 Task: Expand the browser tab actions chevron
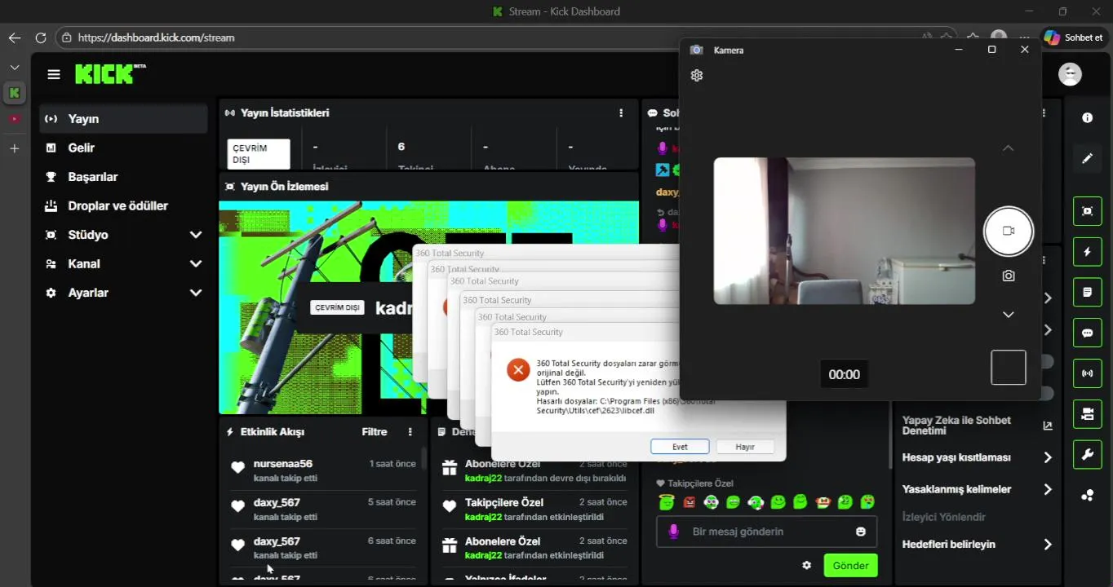(x=14, y=67)
